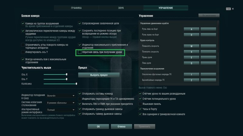The width and height of the screenshot is (243, 136).
Task: Click the A key binding for Руль лево на борт
Action: 191,29
